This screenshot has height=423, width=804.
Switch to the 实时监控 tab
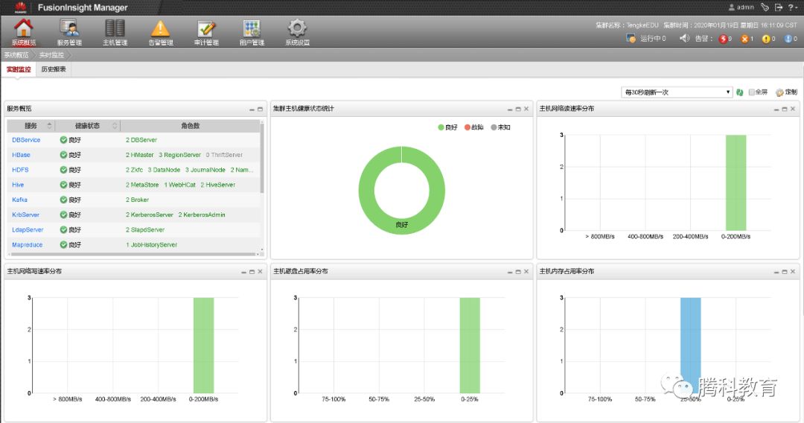(19, 69)
